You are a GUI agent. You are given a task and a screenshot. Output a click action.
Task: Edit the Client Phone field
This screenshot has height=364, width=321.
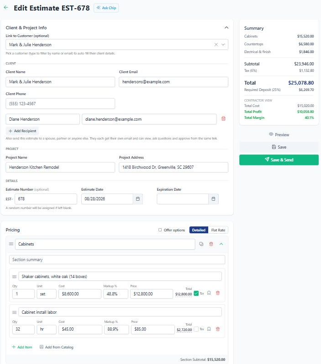pyautogui.click(x=60, y=103)
